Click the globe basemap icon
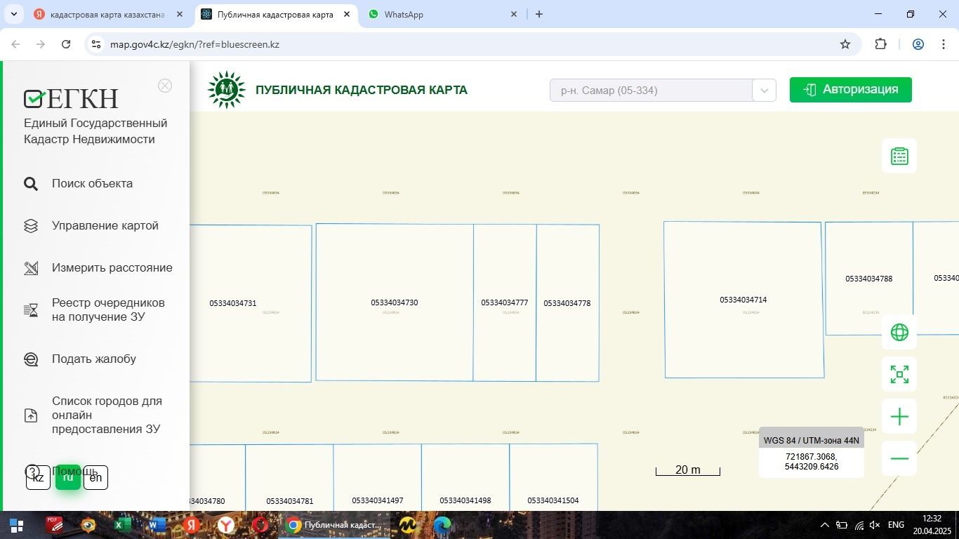The height and width of the screenshot is (539, 959). (899, 332)
